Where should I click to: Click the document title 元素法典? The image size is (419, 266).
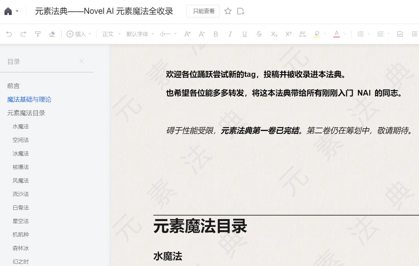[104, 11]
